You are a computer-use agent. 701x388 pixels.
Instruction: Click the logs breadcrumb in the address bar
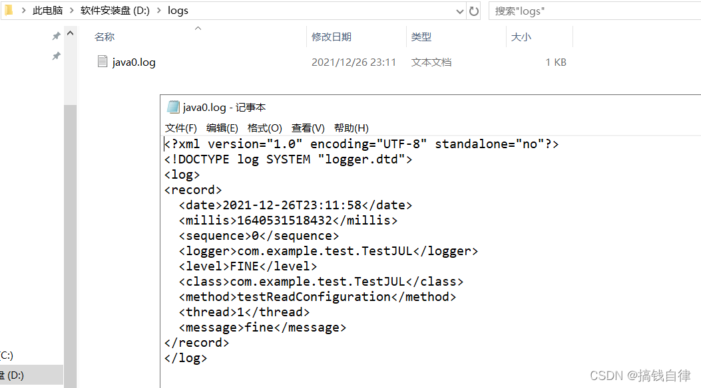pyautogui.click(x=178, y=11)
